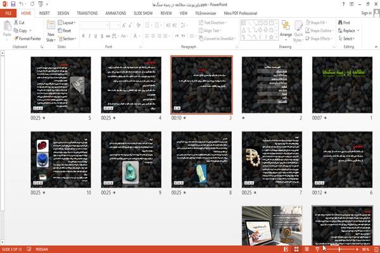Screen dimensions: 380x253
Task: Cut selection with the scissors Cut button
Action: click(x=19, y=23)
